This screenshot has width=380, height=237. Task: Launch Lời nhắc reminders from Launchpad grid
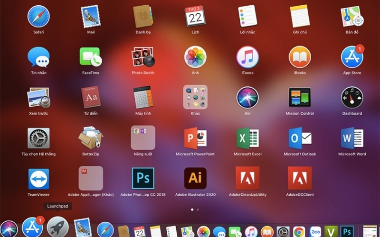click(247, 17)
